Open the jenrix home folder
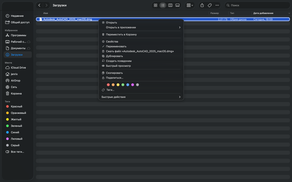This screenshot has height=182, width=292. 18,74
